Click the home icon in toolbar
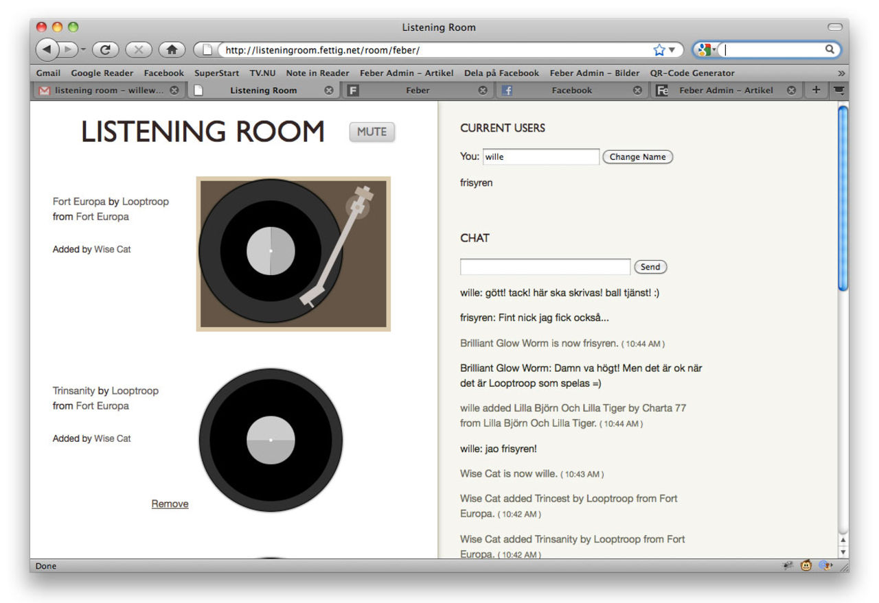Image resolution: width=879 pixels, height=603 pixels. pyautogui.click(x=172, y=49)
